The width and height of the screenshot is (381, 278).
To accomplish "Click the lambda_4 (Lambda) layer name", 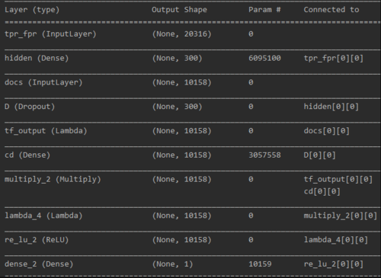I will (x=43, y=216).
